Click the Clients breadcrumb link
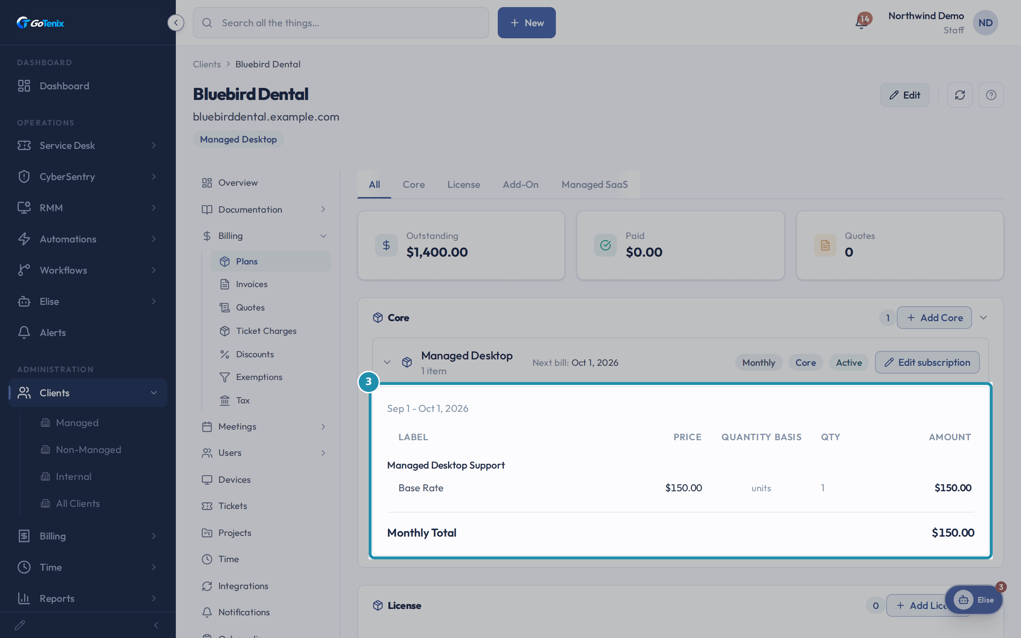The height and width of the screenshot is (638, 1021). 207,64
